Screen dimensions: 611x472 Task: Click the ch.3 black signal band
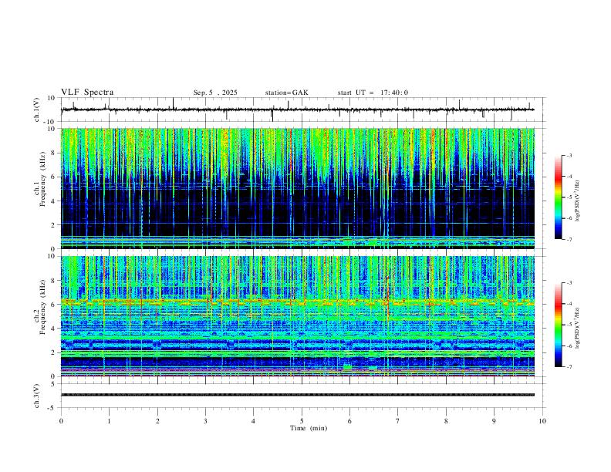tap(297, 395)
